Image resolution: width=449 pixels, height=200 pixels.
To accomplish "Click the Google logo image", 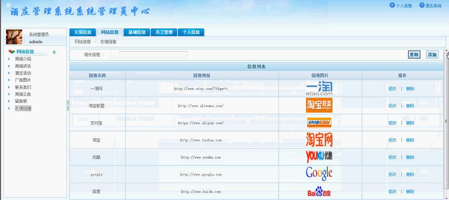I will tap(319, 173).
